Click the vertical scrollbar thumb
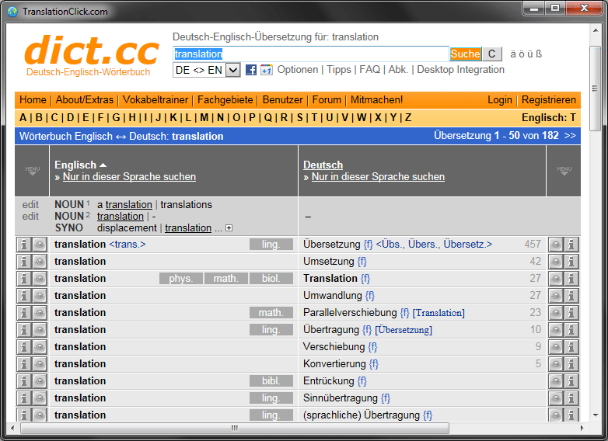 595,89
